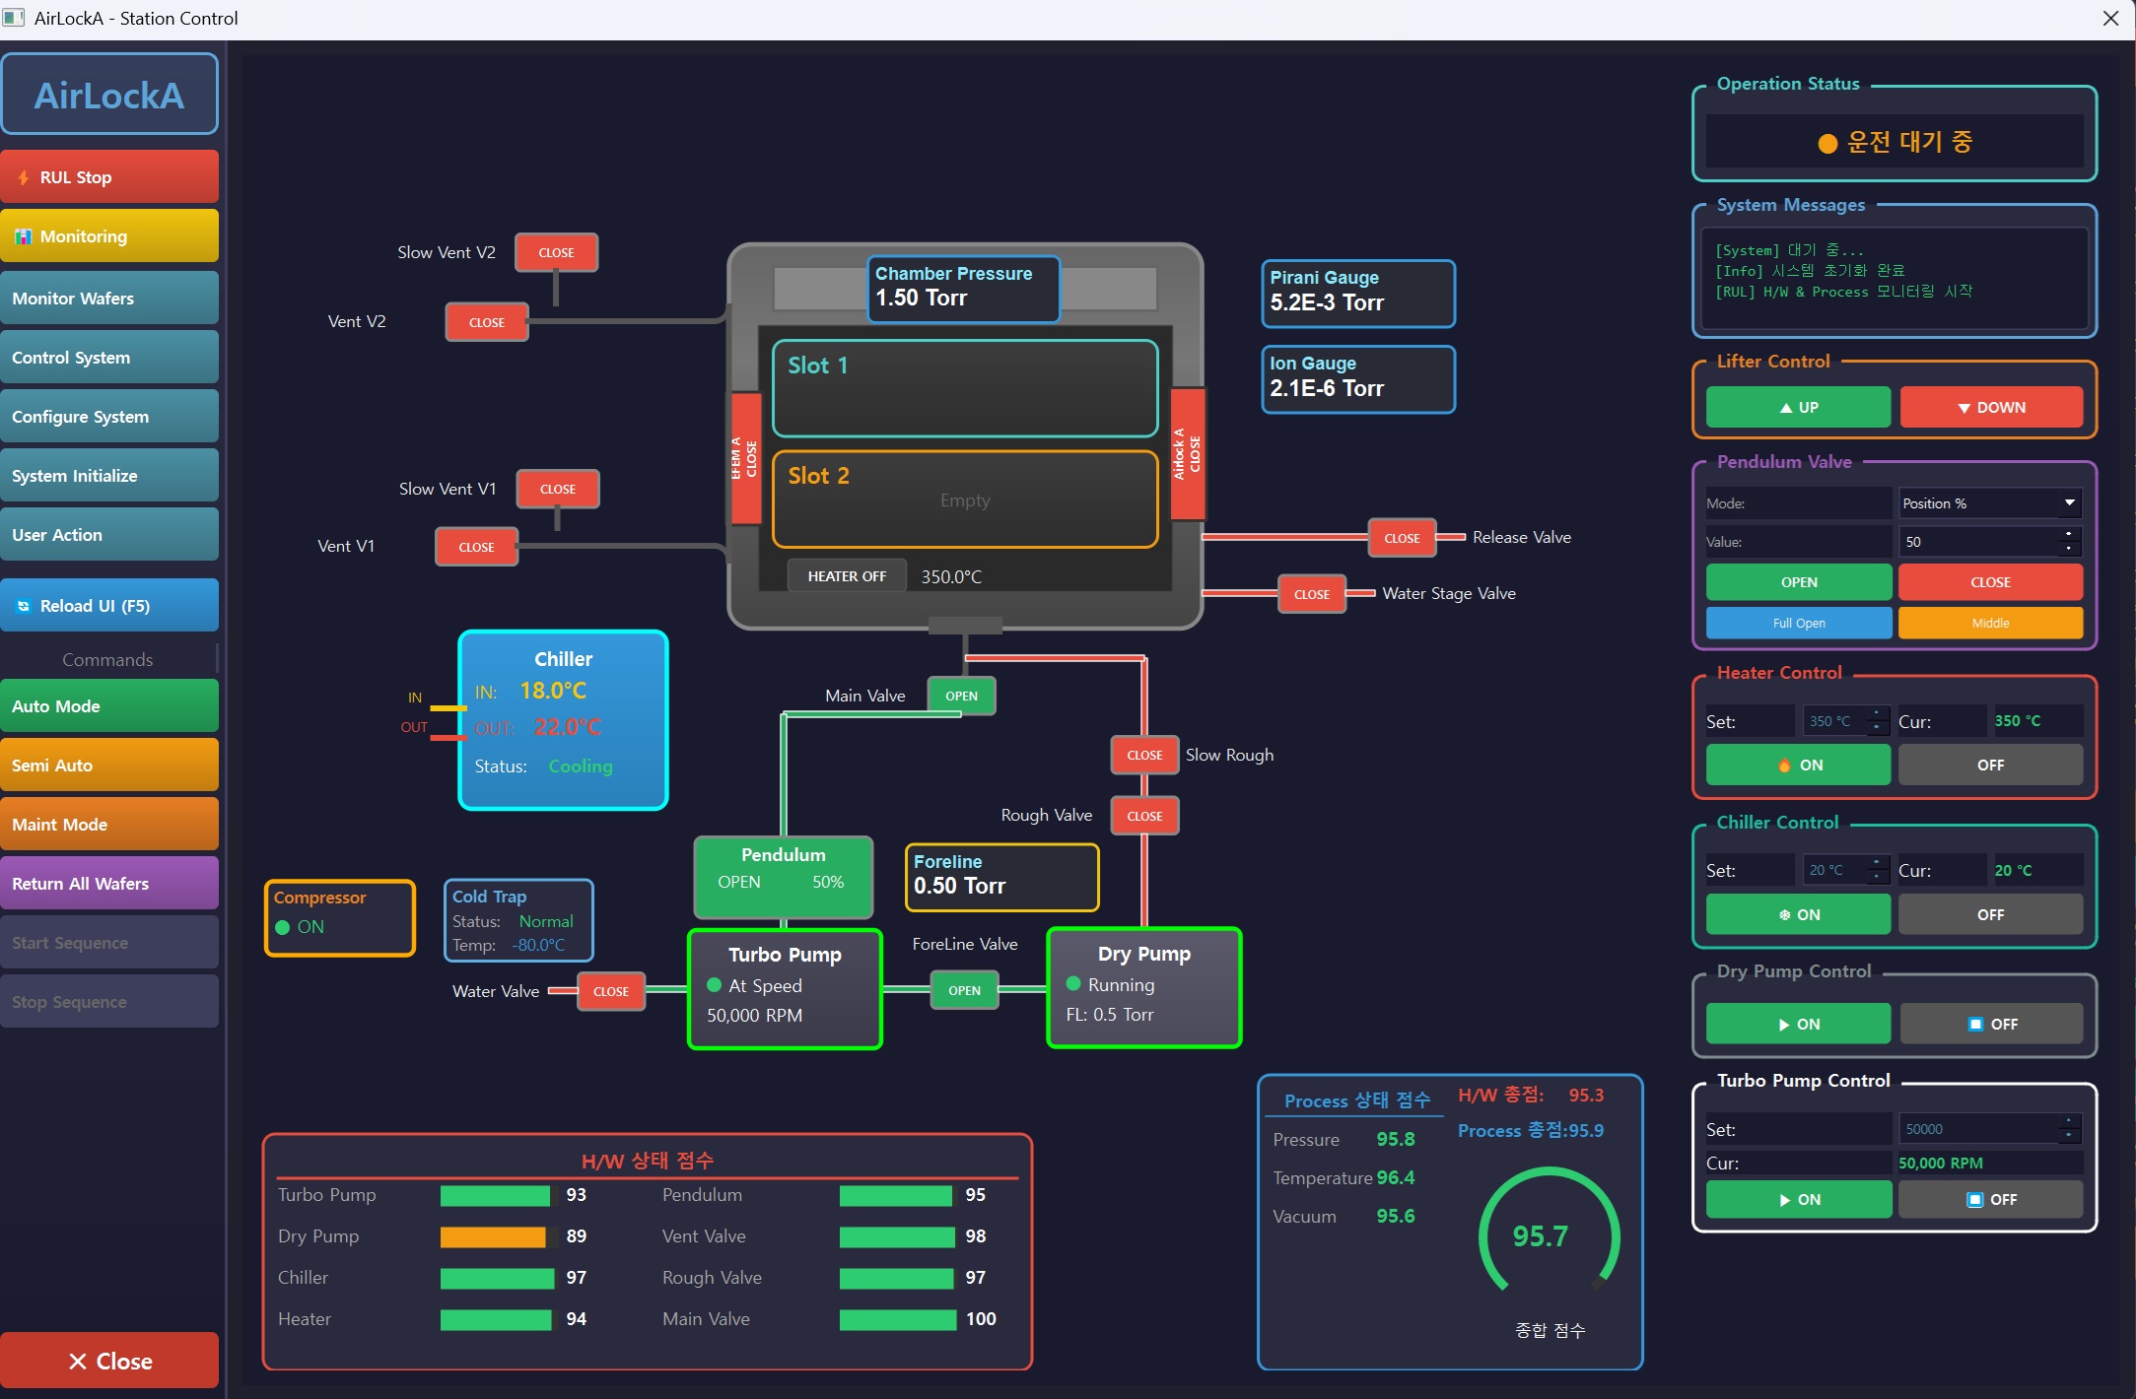Toggle the Slow Vent V1 valve button
Screen dimensions: 2136x1399
click(x=558, y=490)
